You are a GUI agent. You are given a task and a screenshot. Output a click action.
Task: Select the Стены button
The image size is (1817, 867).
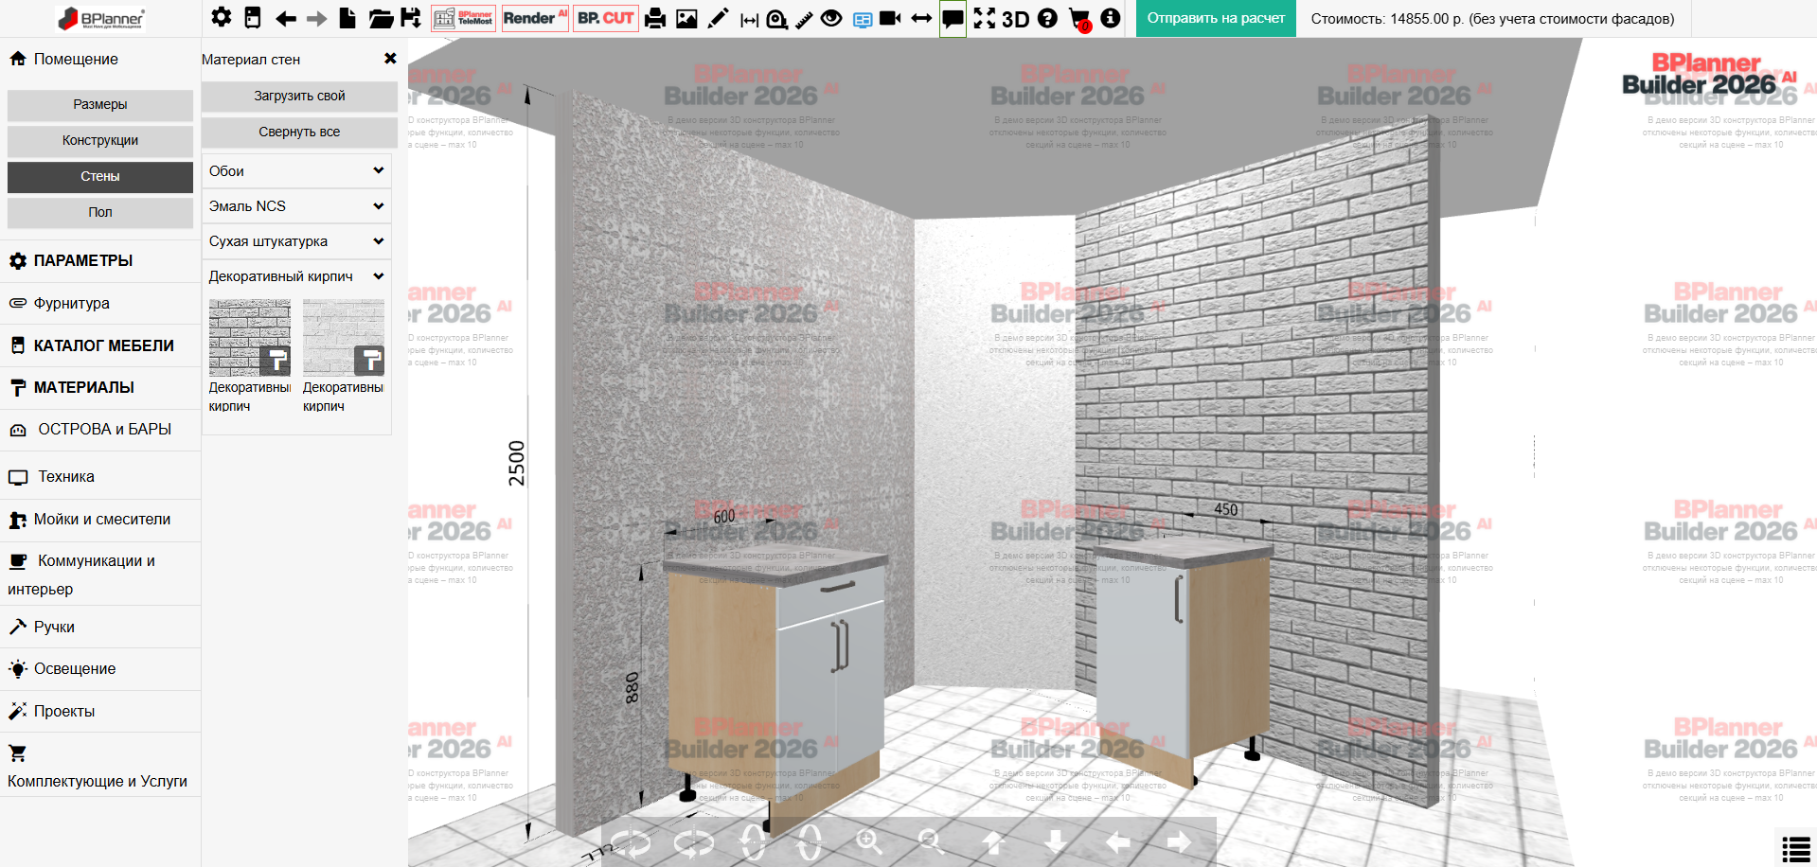pyautogui.click(x=100, y=177)
